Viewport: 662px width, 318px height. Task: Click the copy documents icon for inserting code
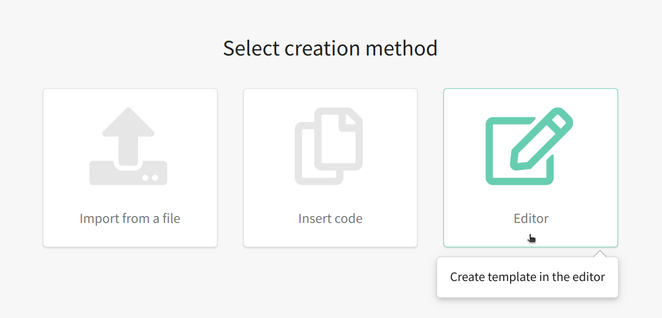click(329, 146)
